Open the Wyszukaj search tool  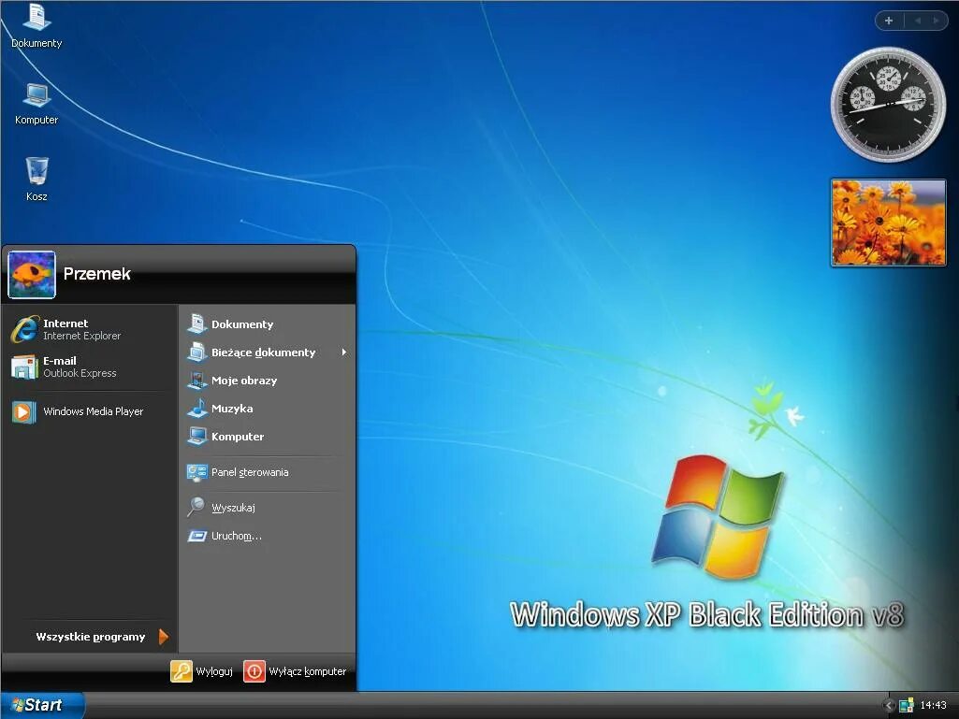[x=232, y=508]
